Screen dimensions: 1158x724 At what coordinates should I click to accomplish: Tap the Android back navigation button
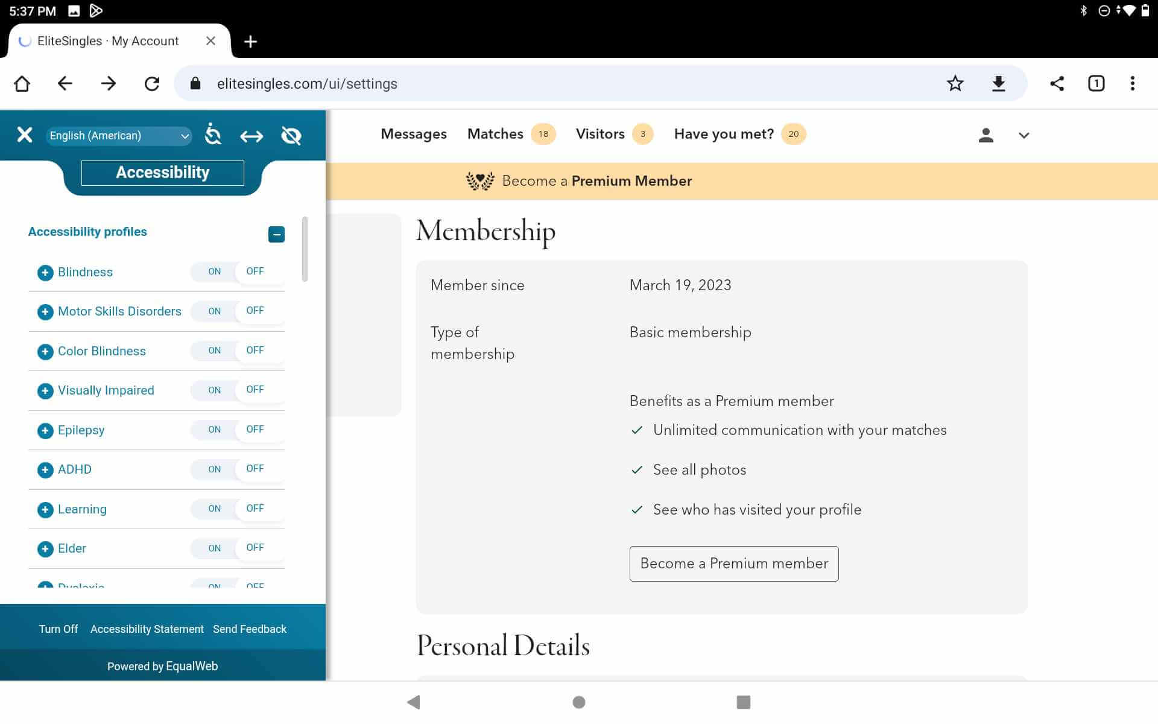(414, 702)
